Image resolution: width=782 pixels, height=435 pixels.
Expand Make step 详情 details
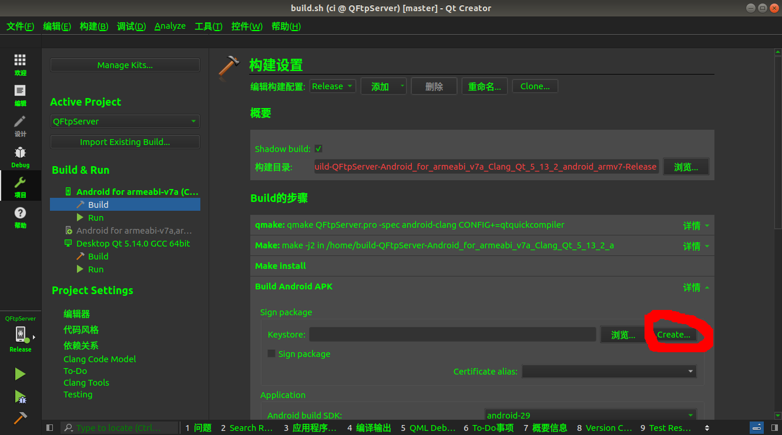[x=696, y=246]
